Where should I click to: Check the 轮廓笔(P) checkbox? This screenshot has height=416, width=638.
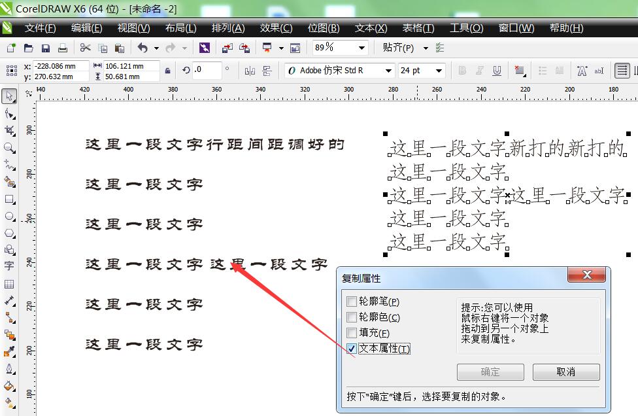tap(352, 302)
